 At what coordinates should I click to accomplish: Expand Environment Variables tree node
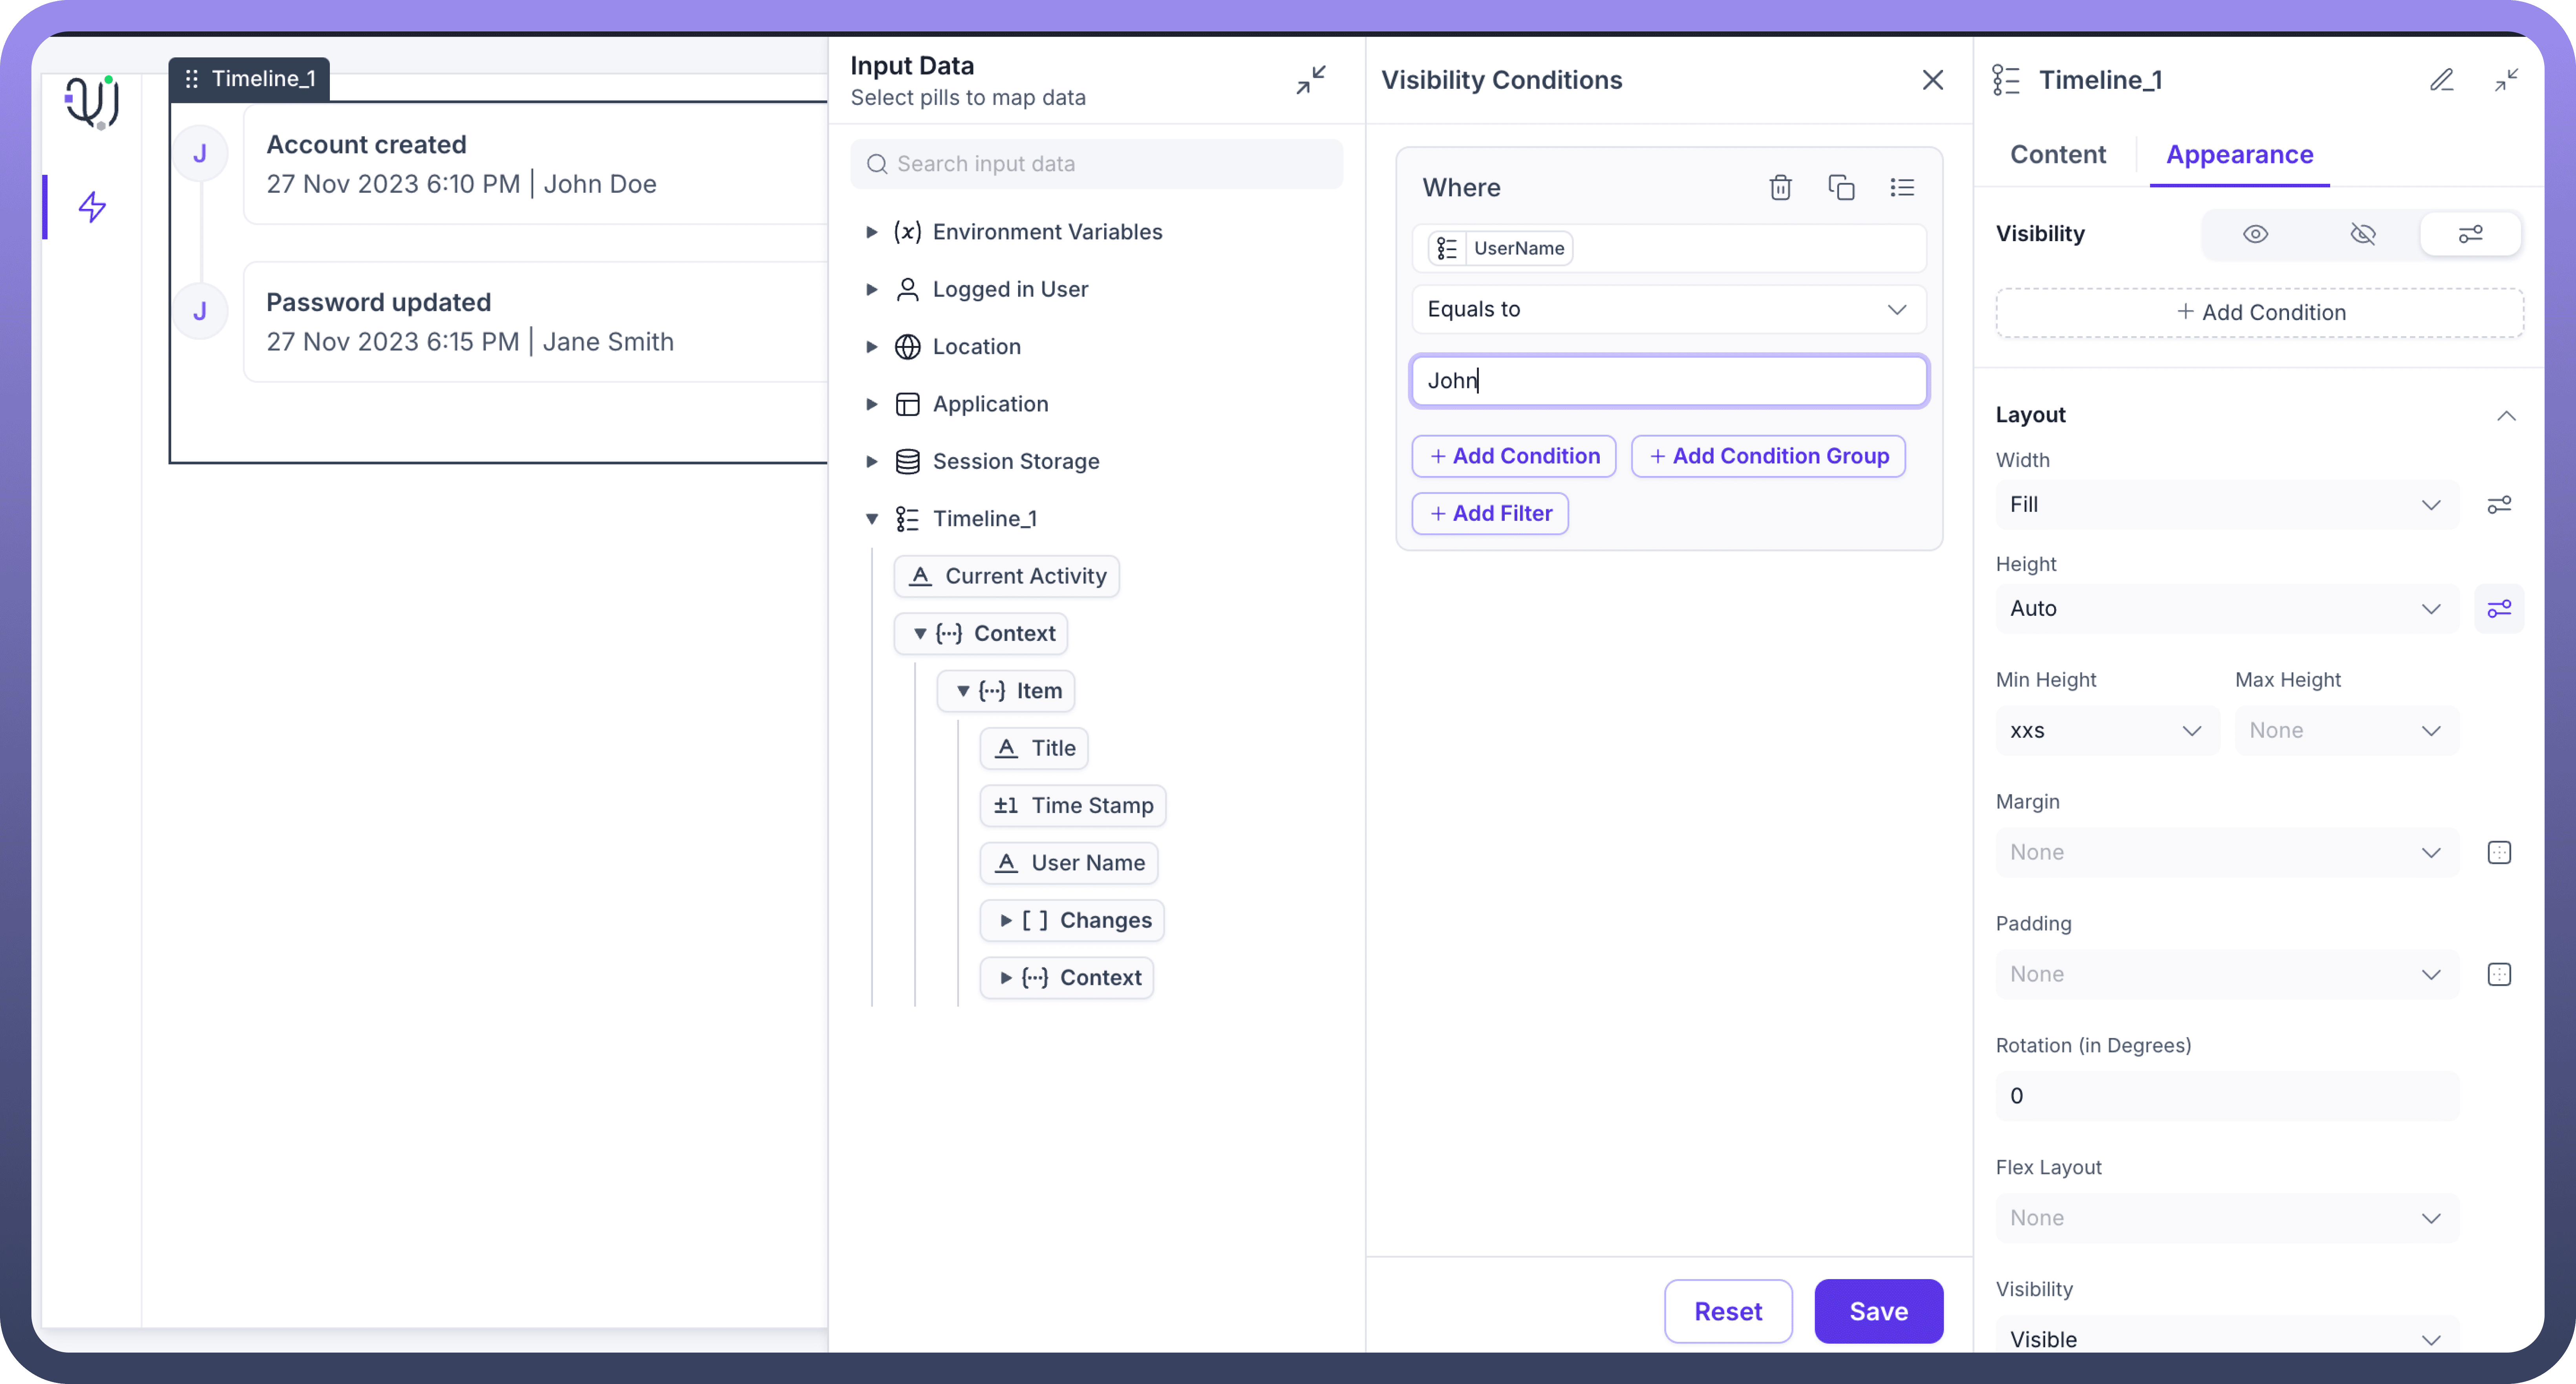(x=871, y=232)
